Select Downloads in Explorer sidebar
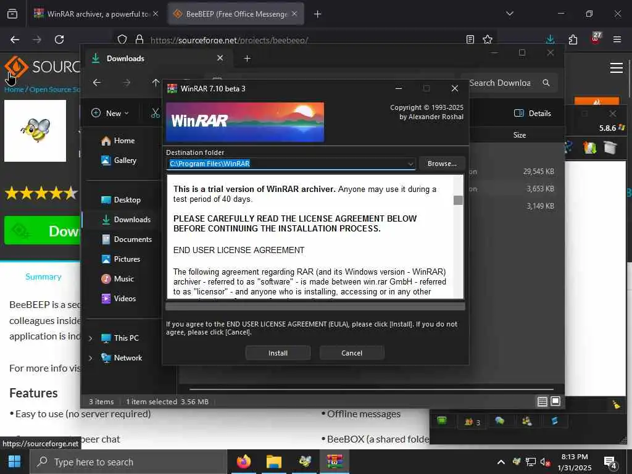Viewport: 632px width, 474px height. (x=126, y=220)
